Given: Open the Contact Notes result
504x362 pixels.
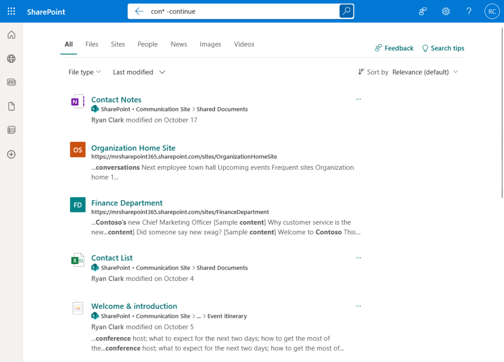Looking at the screenshot, I should tap(116, 99).
